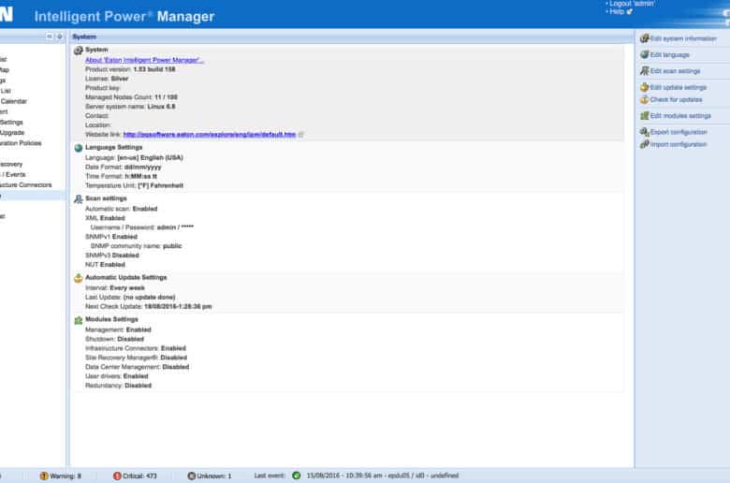Click the last event timestamp in status bar
Image resolution: width=730 pixels, height=483 pixels.
click(383, 476)
